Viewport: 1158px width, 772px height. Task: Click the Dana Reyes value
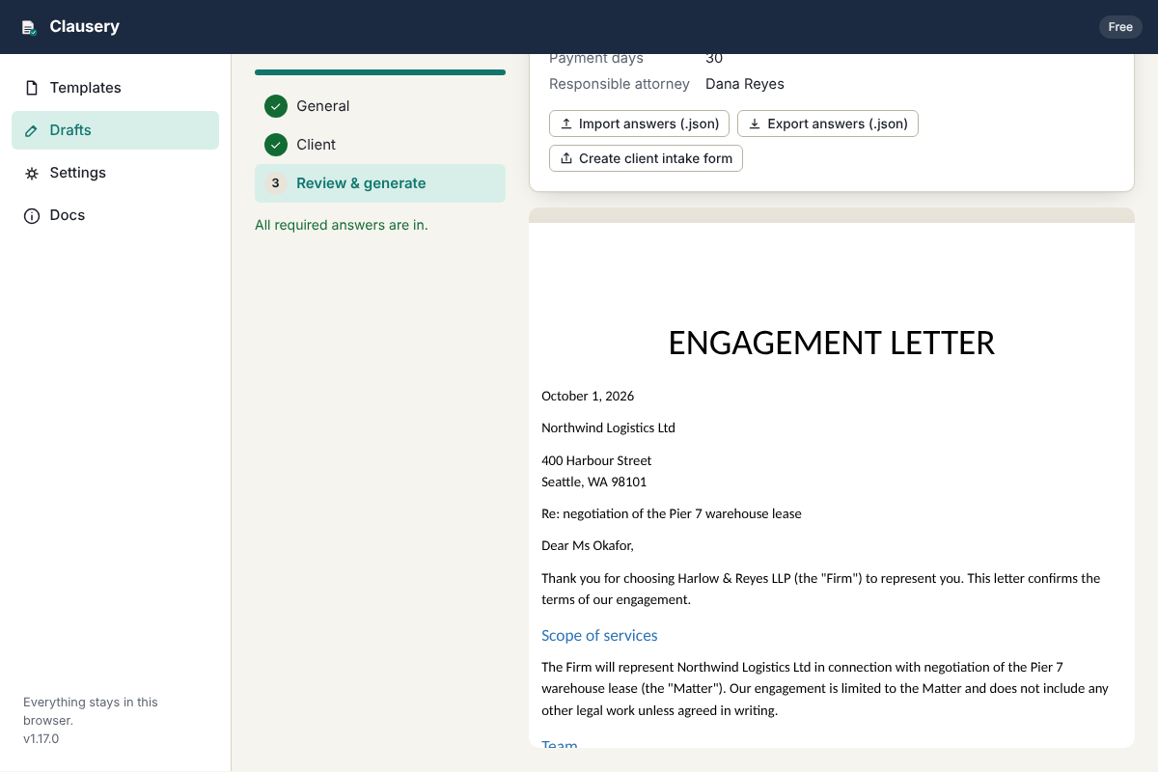745,84
